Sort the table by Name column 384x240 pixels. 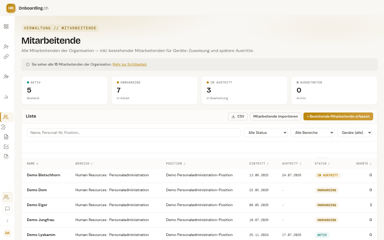point(33,164)
